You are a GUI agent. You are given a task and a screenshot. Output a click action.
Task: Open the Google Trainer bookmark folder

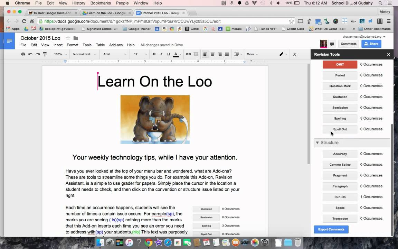click(x=136, y=29)
